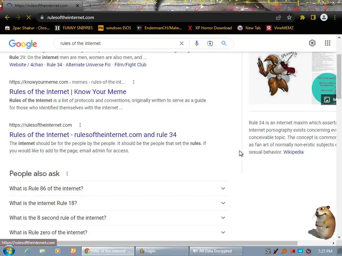Click the Google logo
Screen dimensions: 342x256
click(x=23, y=44)
